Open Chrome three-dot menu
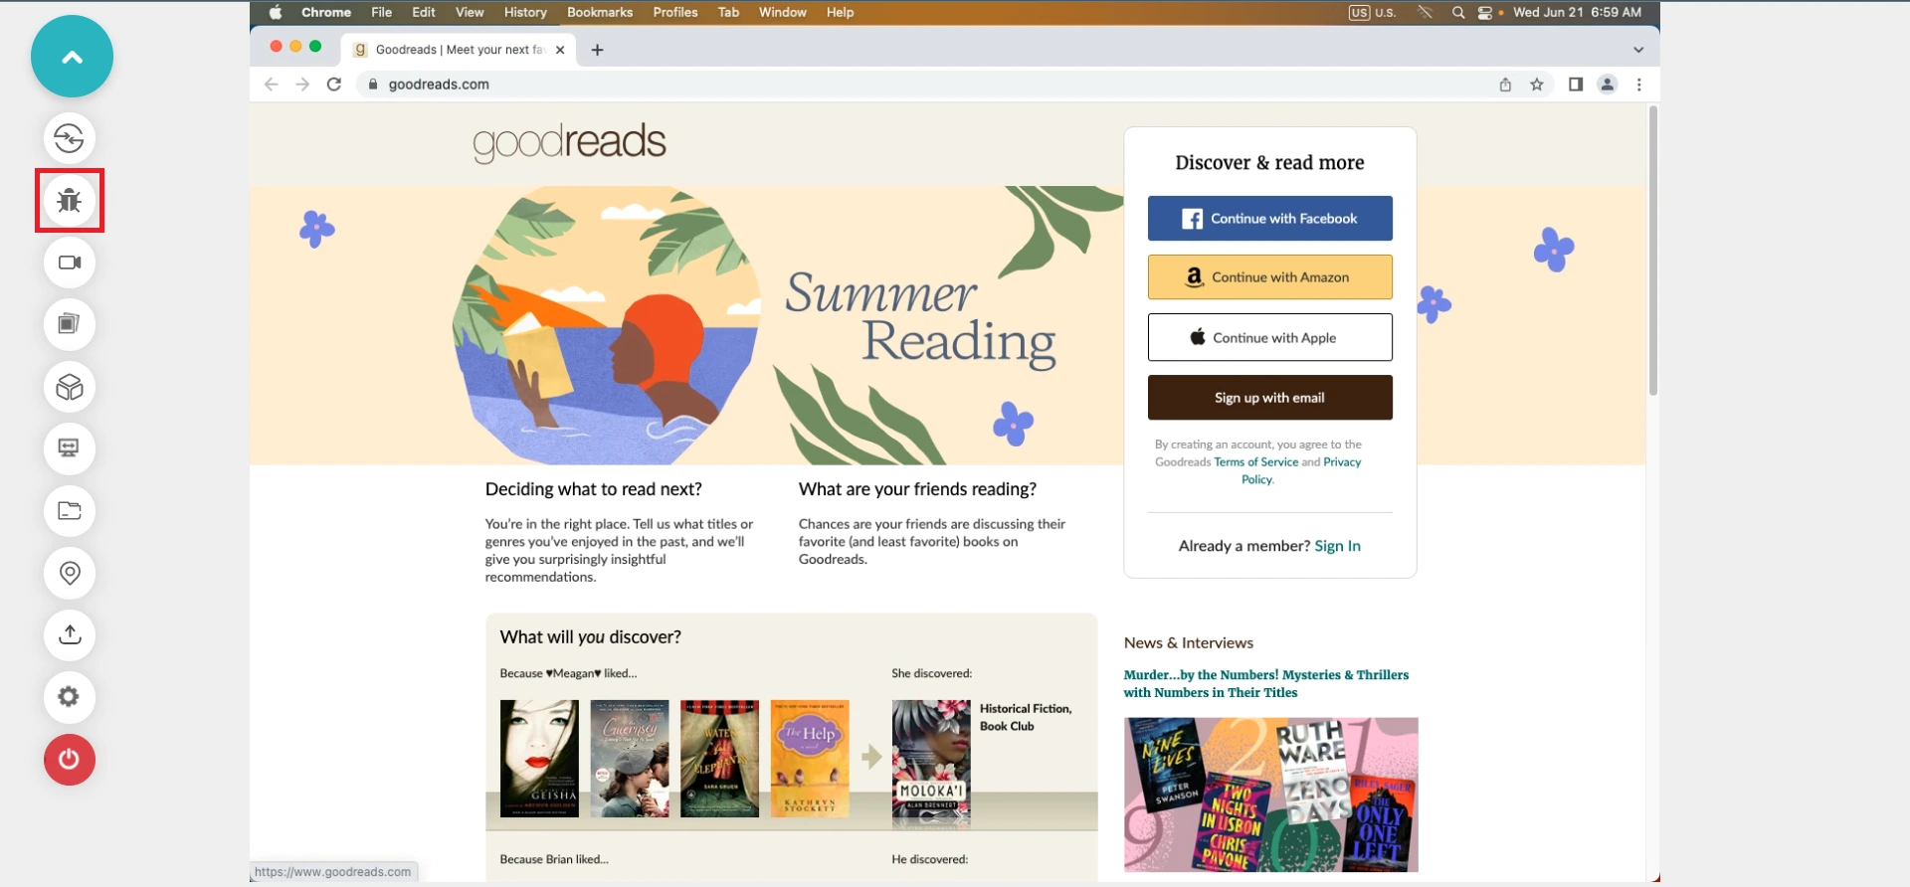Screen dimensions: 1910x887 pos(1639,85)
